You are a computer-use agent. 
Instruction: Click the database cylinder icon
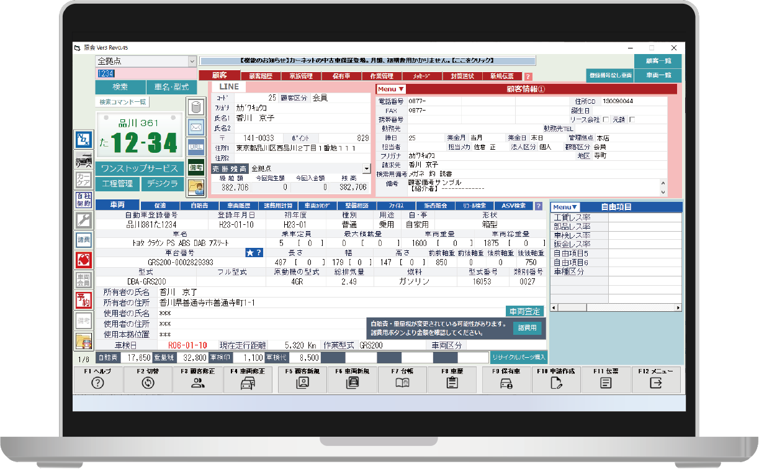coord(196,107)
